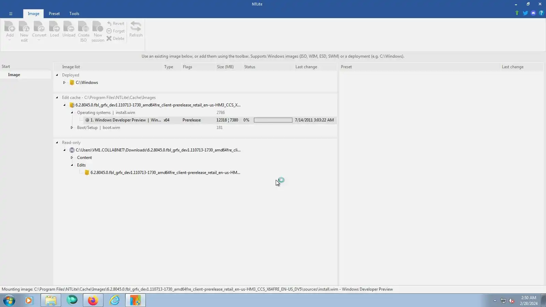Show hidden system tray icons
546x307 pixels.
pyautogui.click(x=495, y=301)
